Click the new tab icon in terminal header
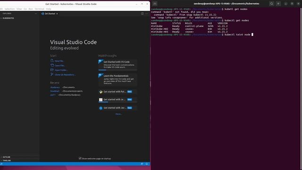 coord(155,4)
